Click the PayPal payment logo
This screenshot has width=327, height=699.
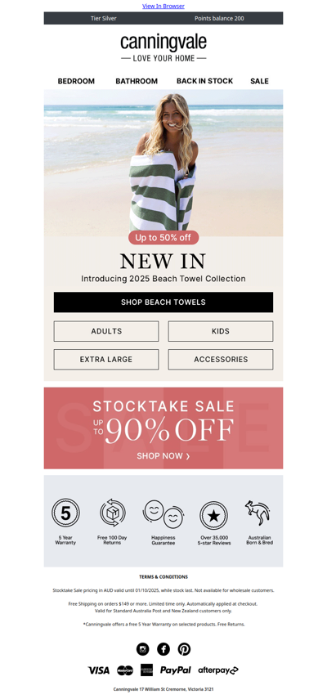(176, 670)
